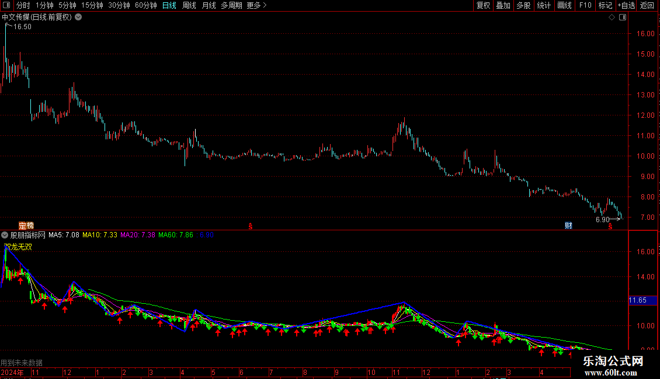Click the 定榜 marker on the chart

[x=26, y=226]
